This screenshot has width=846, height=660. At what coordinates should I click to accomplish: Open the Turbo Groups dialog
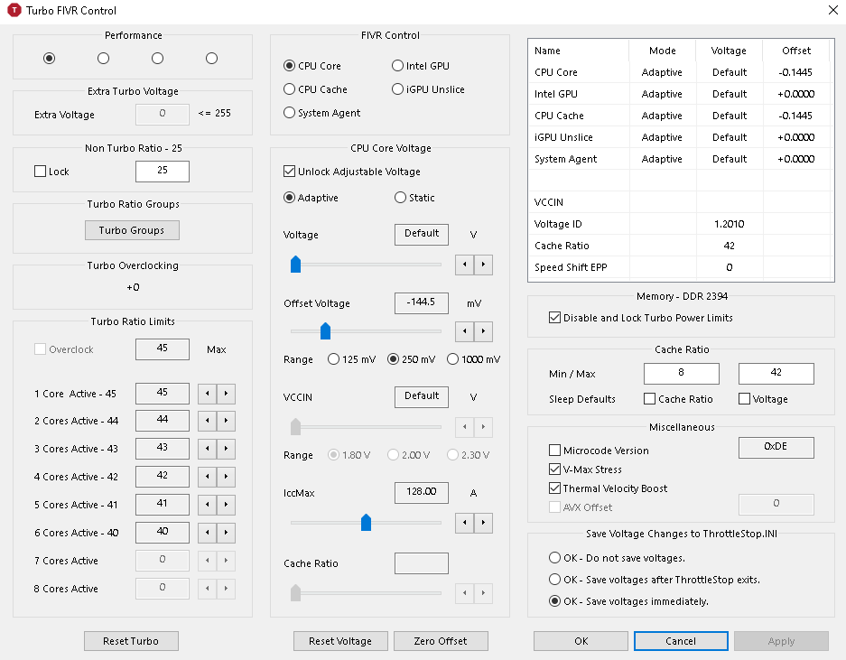pos(132,230)
